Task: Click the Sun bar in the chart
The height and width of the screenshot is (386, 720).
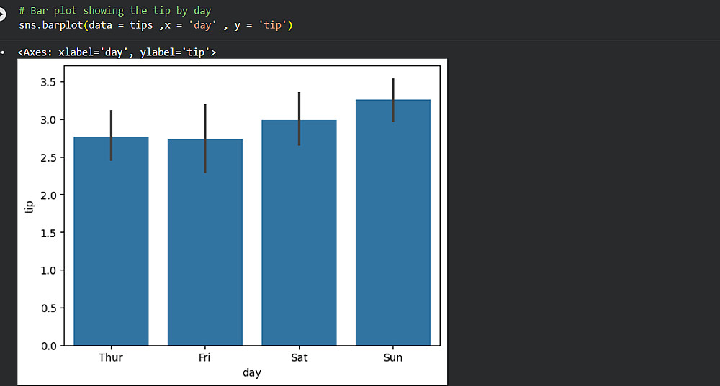Action: (x=393, y=222)
